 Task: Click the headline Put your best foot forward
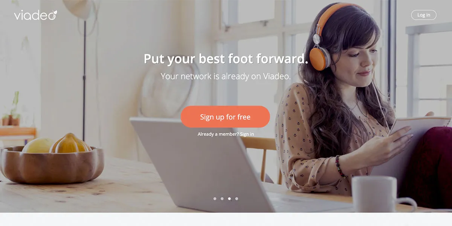pyautogui.click(x=226, y=59)
